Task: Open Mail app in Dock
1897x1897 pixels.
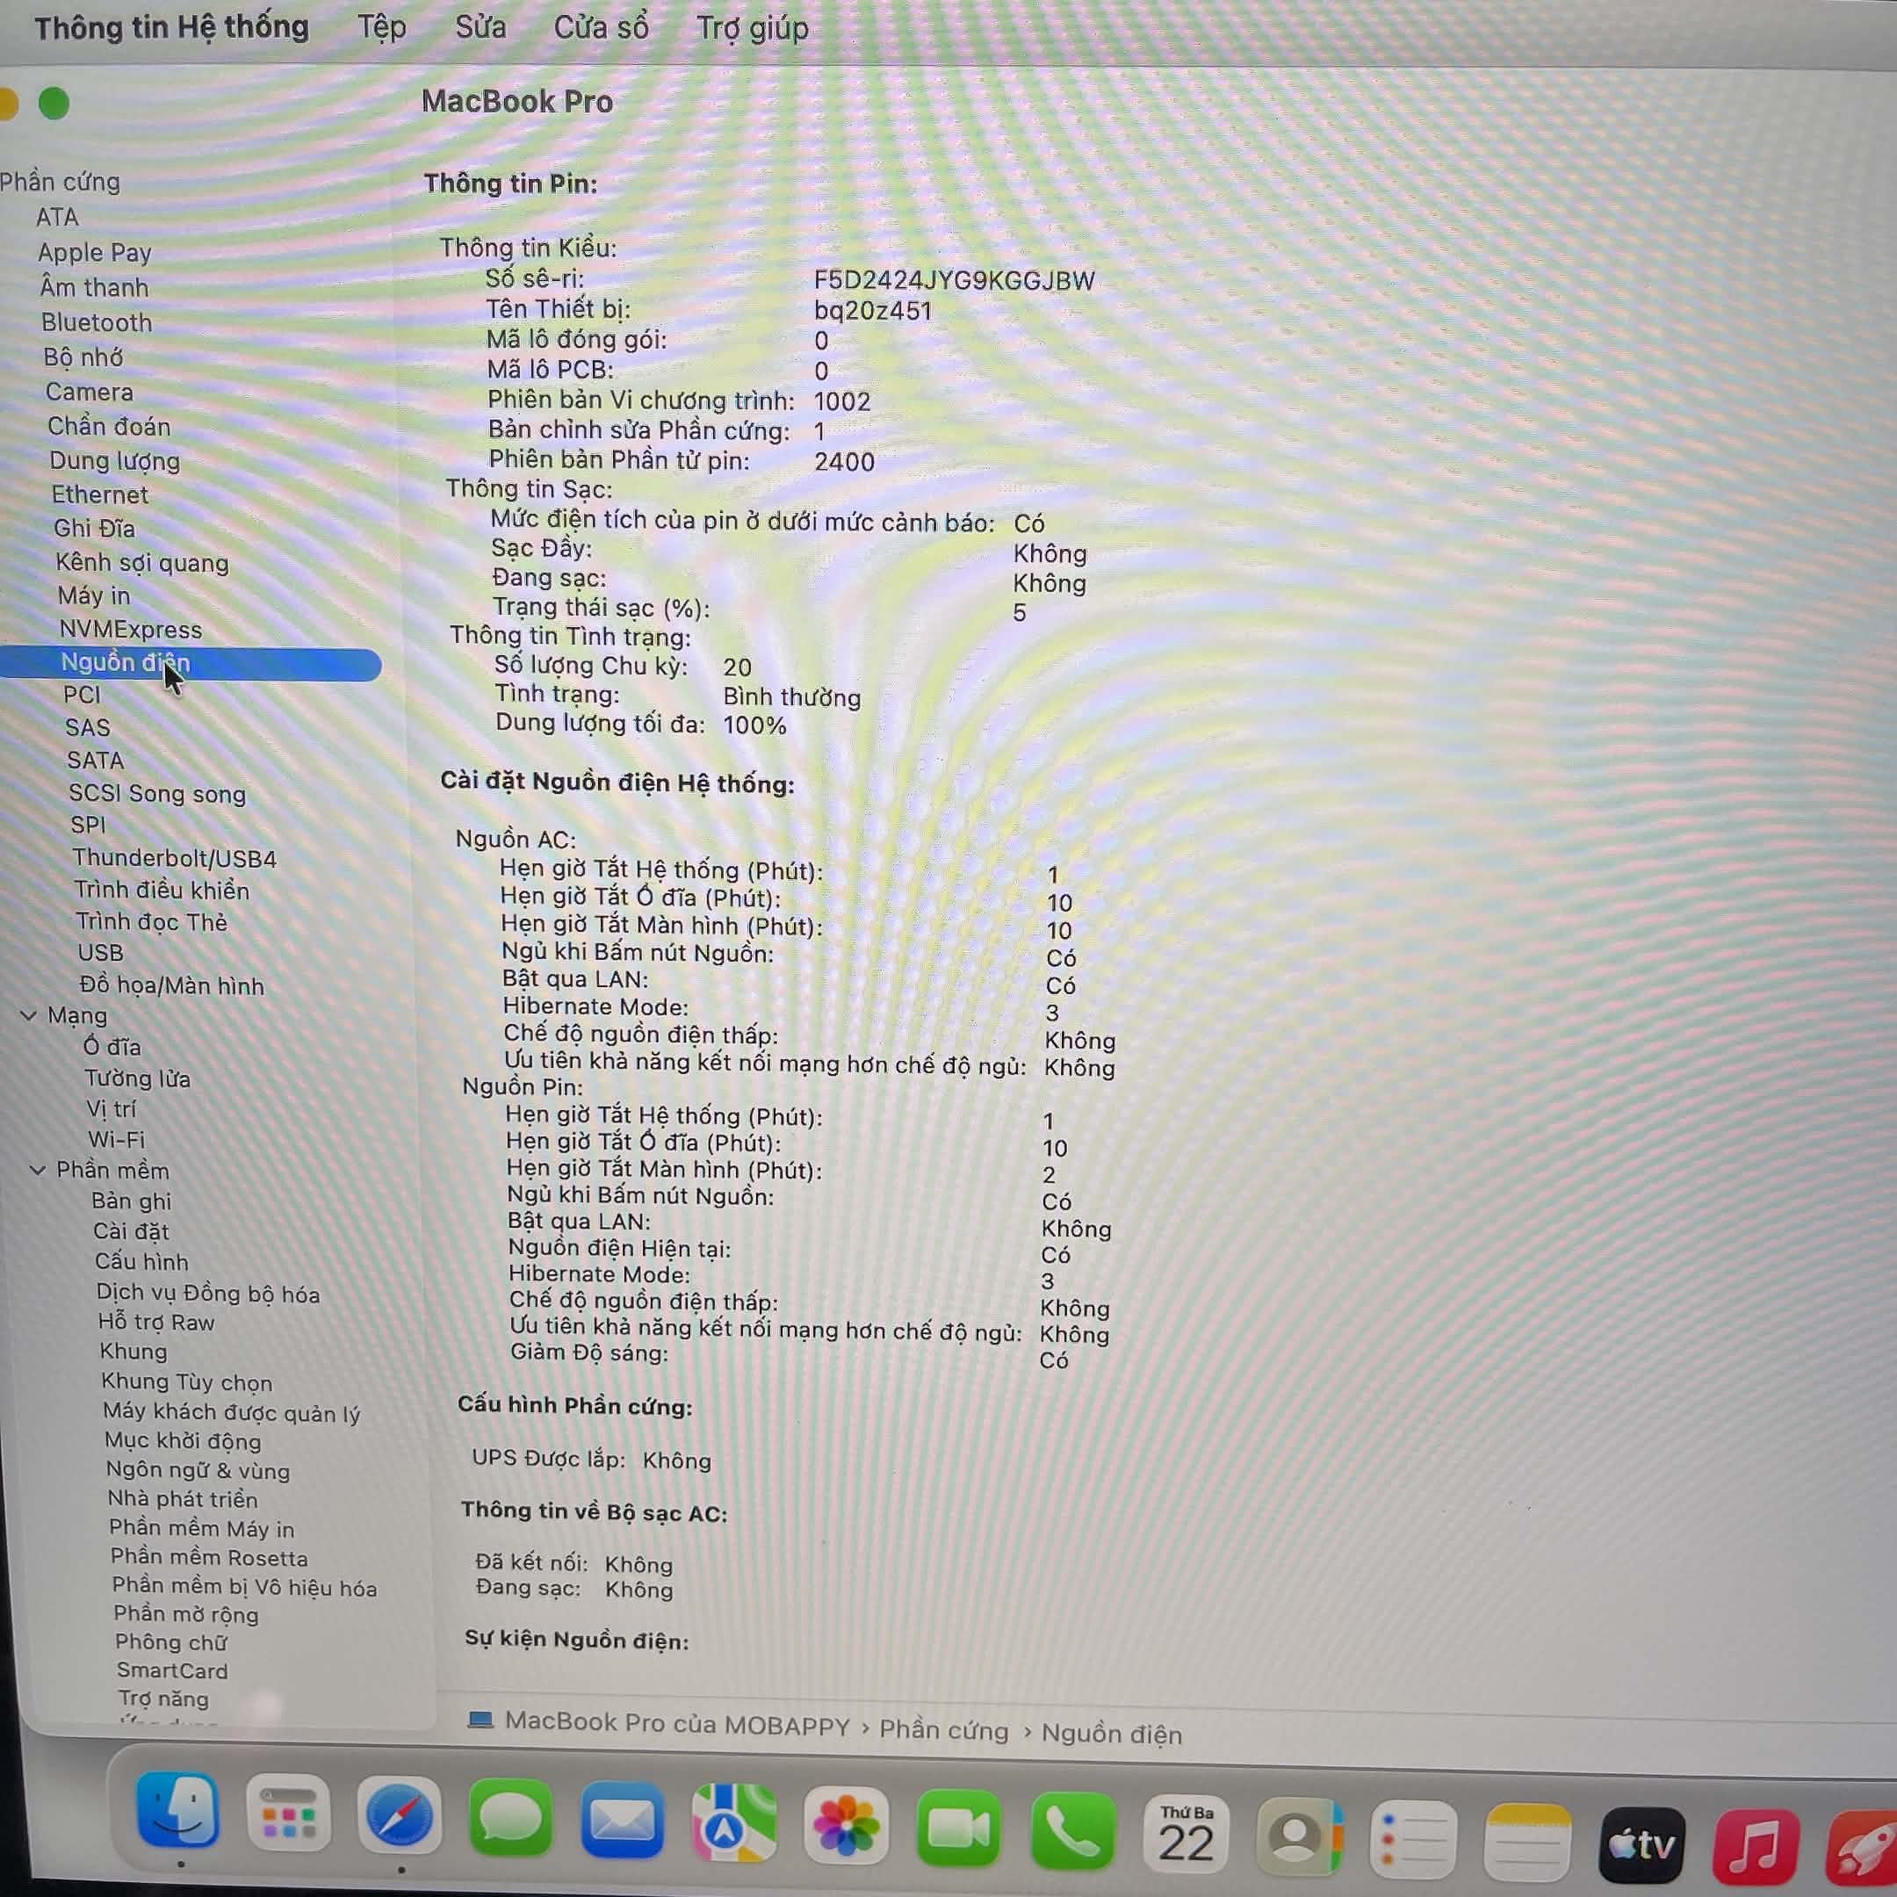Action: coord(621,1820)
